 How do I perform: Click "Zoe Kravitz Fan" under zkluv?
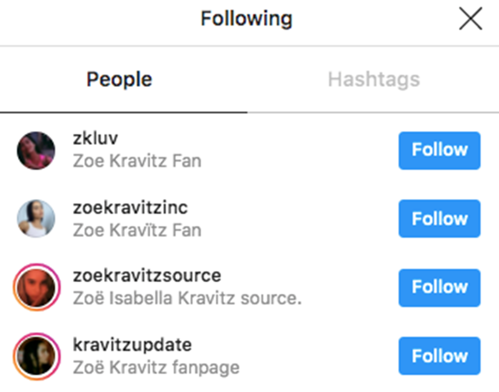click(137, 161)
